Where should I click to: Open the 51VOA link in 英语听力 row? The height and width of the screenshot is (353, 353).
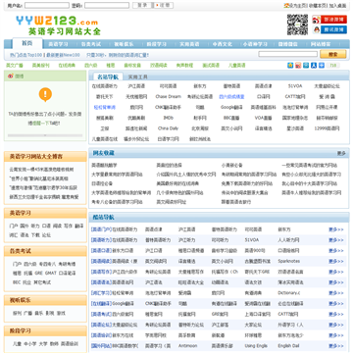tap(252, 240)
